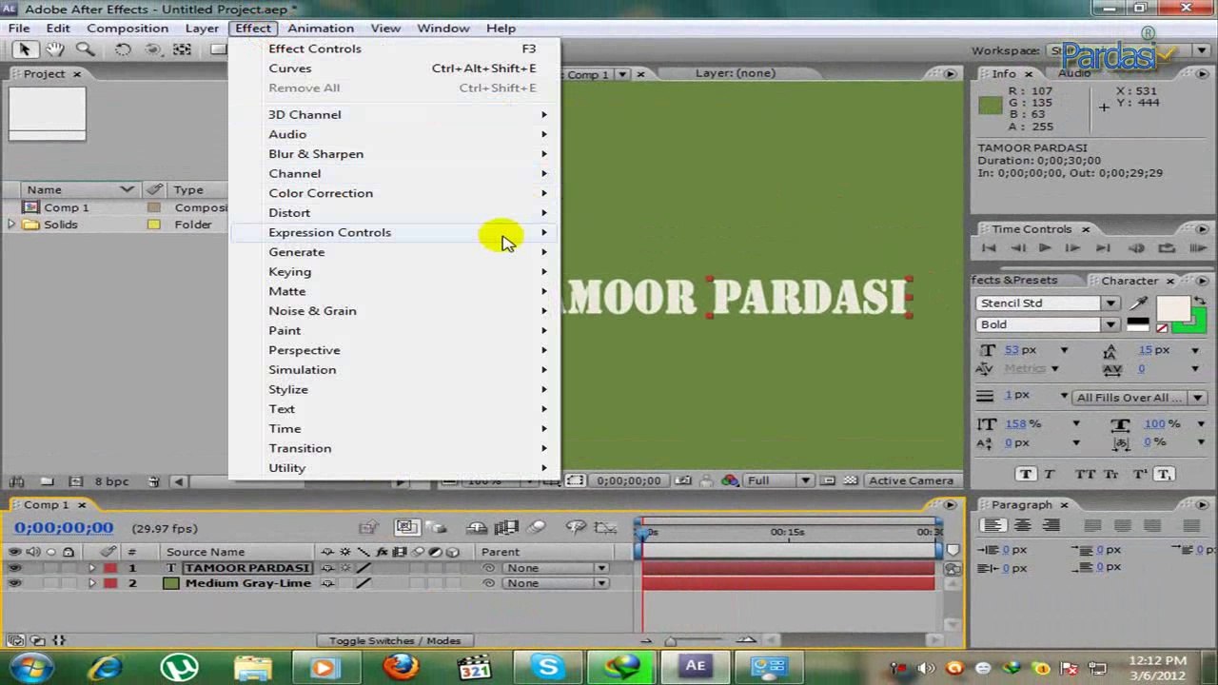This screenshot has height=685, width=1218.
Task: Click the Windows Start button
Action: pyautogui.click(x=31, y=666)
